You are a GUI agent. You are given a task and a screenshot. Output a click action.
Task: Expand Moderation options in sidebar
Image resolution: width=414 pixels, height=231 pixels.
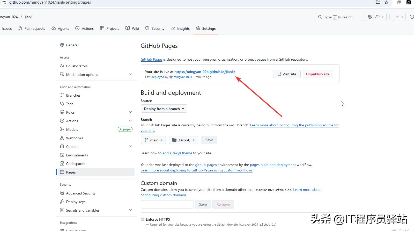pos(130,75)
